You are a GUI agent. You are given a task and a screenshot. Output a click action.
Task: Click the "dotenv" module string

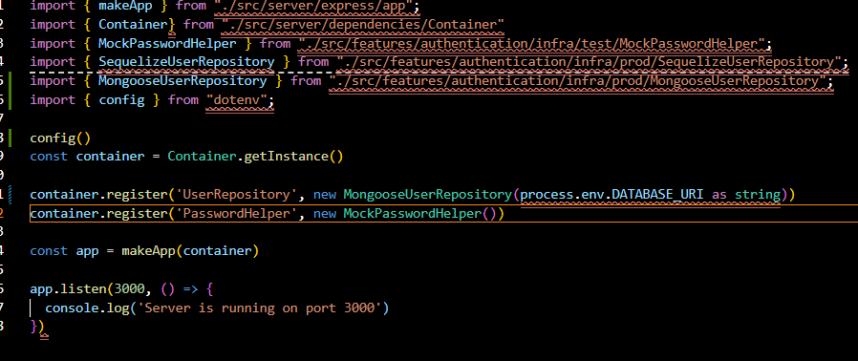236,100
